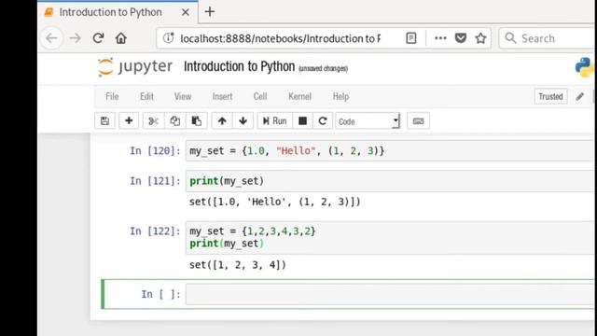Click the empty In [ ] code cell
The height and width of the screenshot is (336, 597).
pyautogui.click(x=390, y=294)
